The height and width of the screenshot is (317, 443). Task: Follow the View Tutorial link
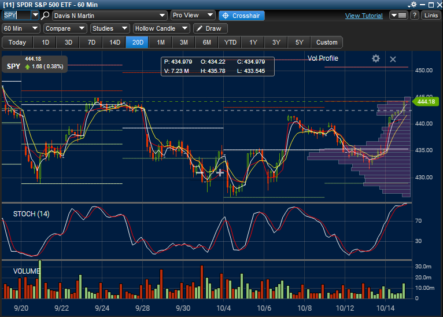(x=364, y=16)
